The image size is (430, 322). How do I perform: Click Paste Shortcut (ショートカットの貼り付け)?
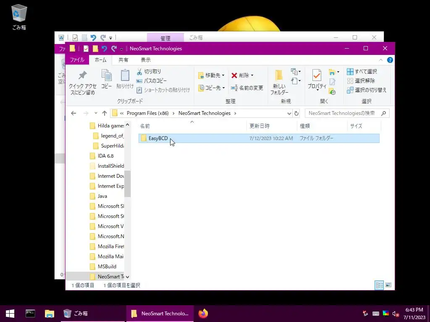point(163,90)
